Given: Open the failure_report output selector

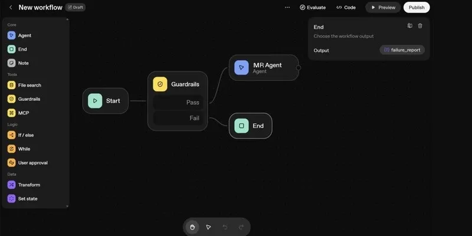Looking at the screenshot, I should (402, 50).
